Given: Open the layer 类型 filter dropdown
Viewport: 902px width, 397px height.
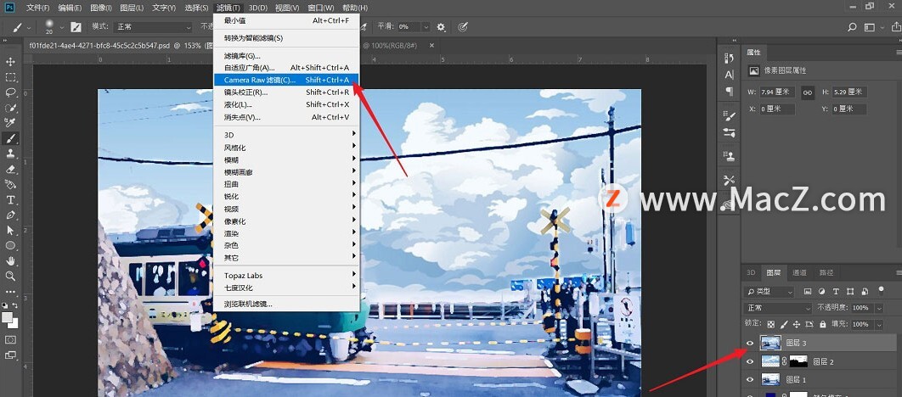Looking at the screenshot, I should coord(768,291).
